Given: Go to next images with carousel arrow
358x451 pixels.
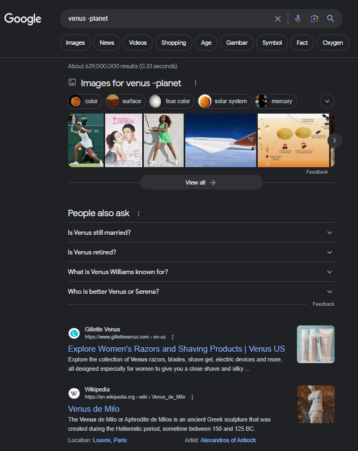Looking at the screenshot, I should (x=335, y=140).
